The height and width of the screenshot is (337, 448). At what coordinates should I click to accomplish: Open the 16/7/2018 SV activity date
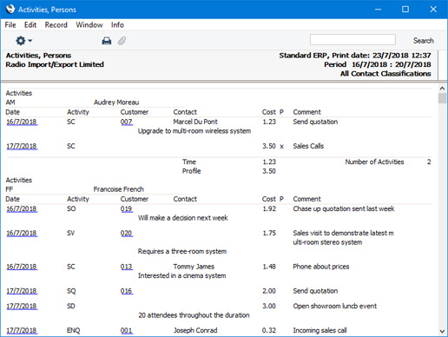click(22, 233)
